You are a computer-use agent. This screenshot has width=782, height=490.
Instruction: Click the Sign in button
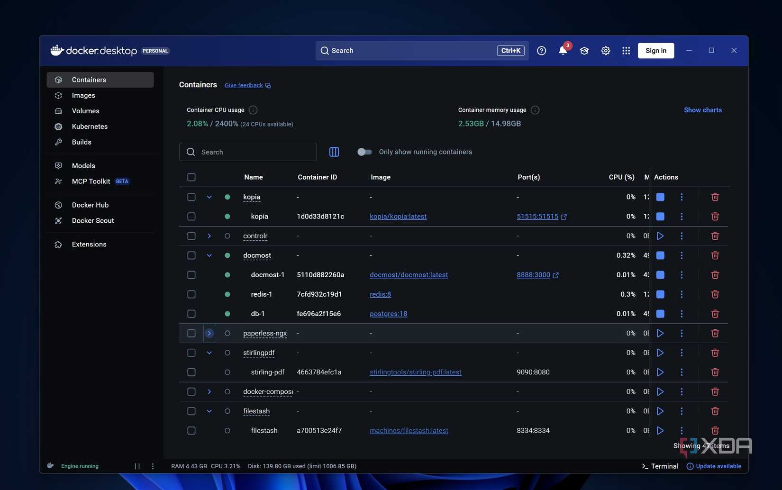pyautogui.click(x=656, y=51)
